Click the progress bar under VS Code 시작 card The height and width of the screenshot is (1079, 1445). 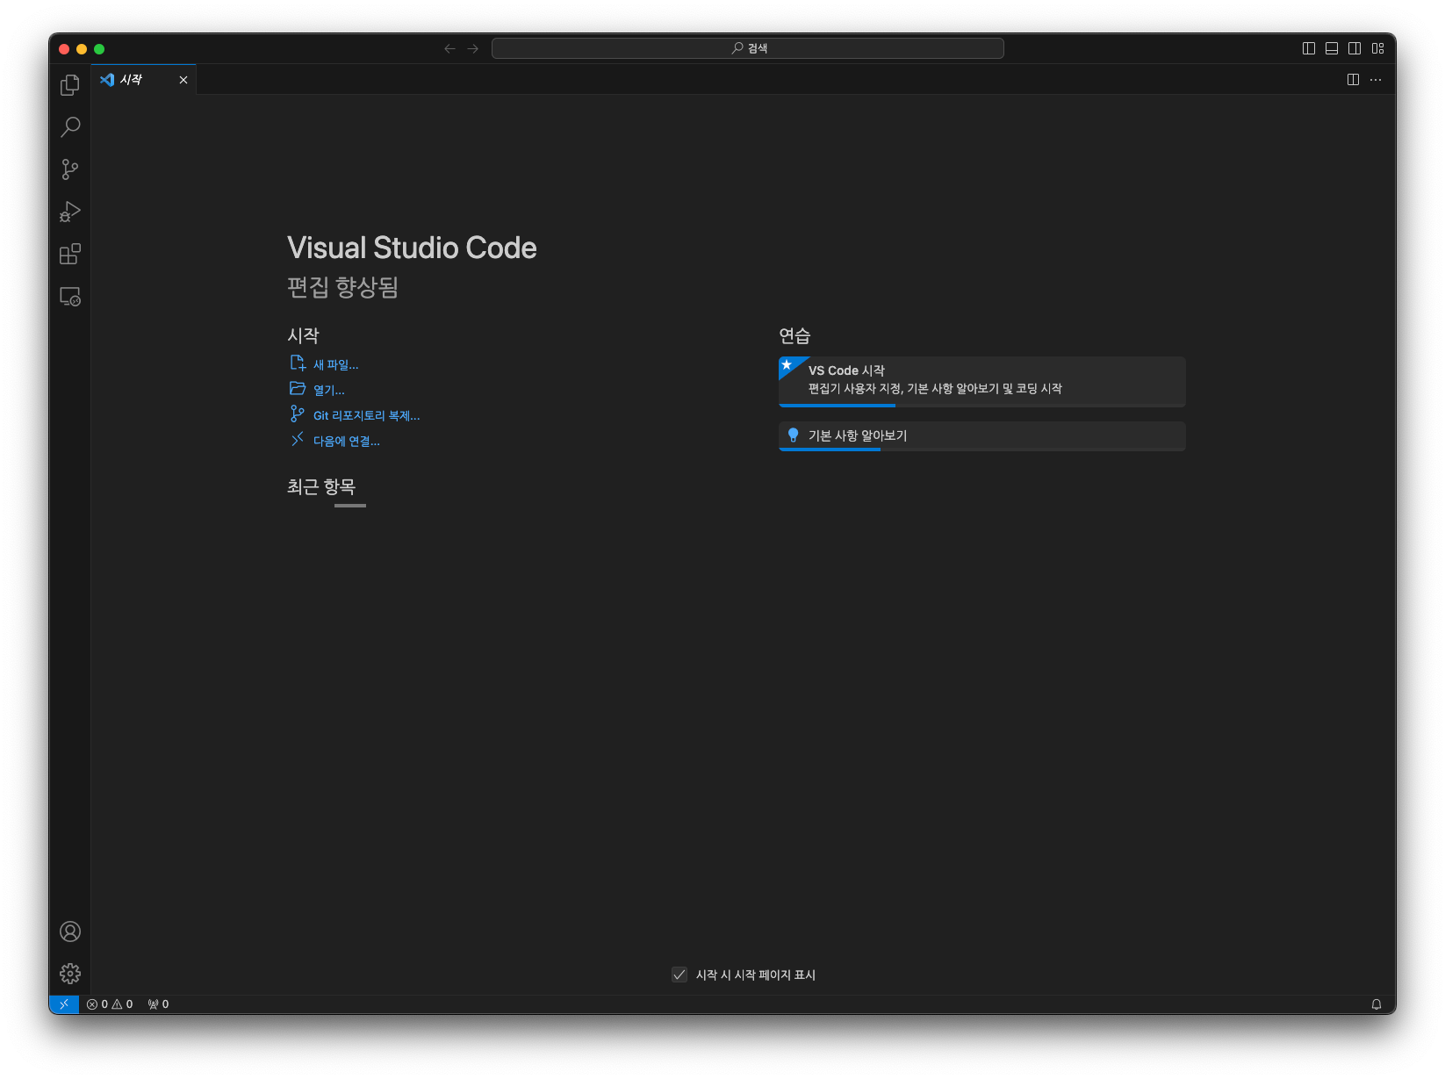click(982, 406)
